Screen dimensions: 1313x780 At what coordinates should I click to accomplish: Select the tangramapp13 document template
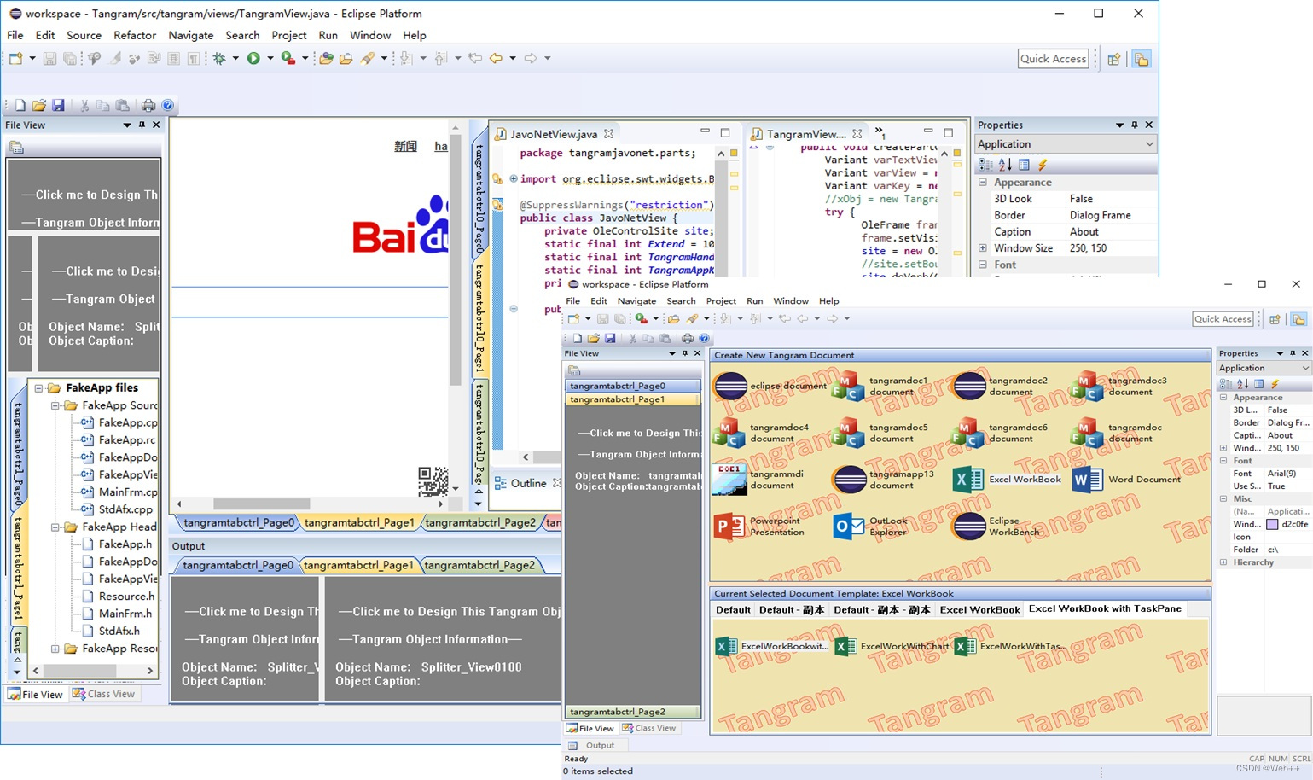pos(884,480)
